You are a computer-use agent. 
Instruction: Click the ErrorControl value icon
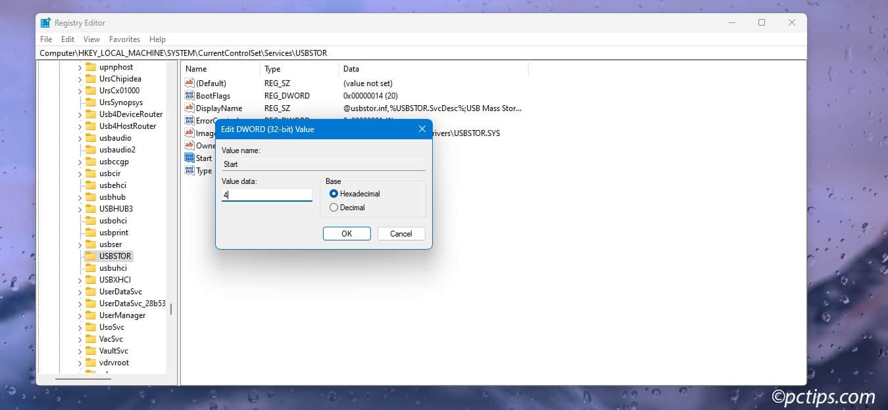point(189,121)
